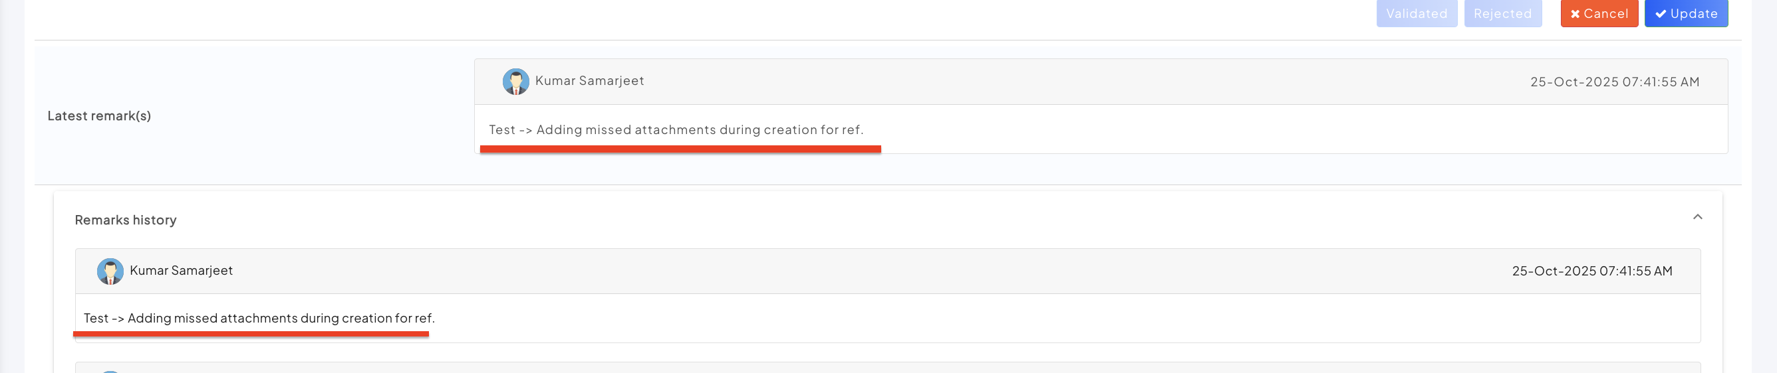Click the X icon on Cancel

[x=1575, y=14]
